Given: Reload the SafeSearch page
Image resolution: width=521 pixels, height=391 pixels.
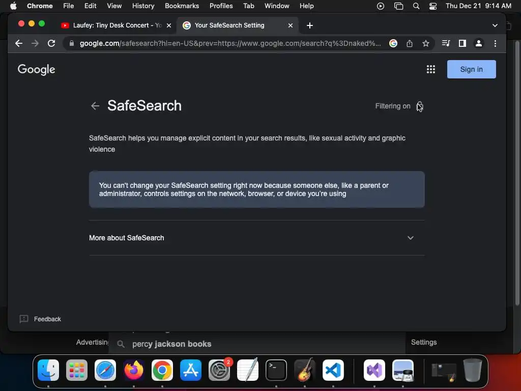Looking at the screenshot, I should 51,43.
